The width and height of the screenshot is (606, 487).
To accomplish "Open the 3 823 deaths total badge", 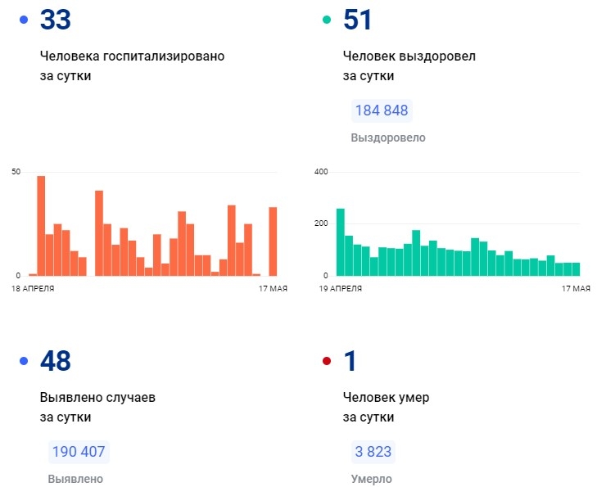I will [x=373, y=451].
